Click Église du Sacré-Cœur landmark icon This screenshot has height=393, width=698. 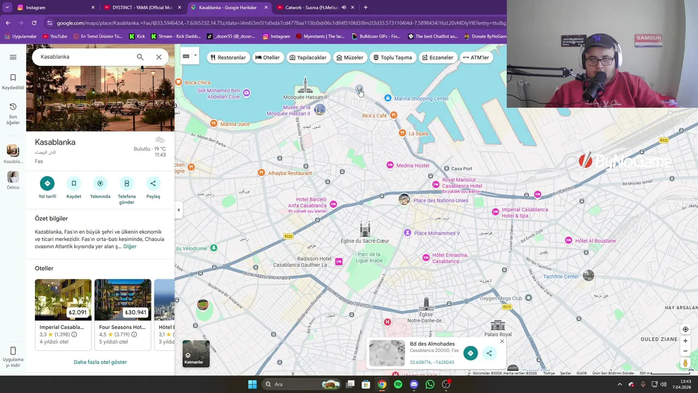365,229
